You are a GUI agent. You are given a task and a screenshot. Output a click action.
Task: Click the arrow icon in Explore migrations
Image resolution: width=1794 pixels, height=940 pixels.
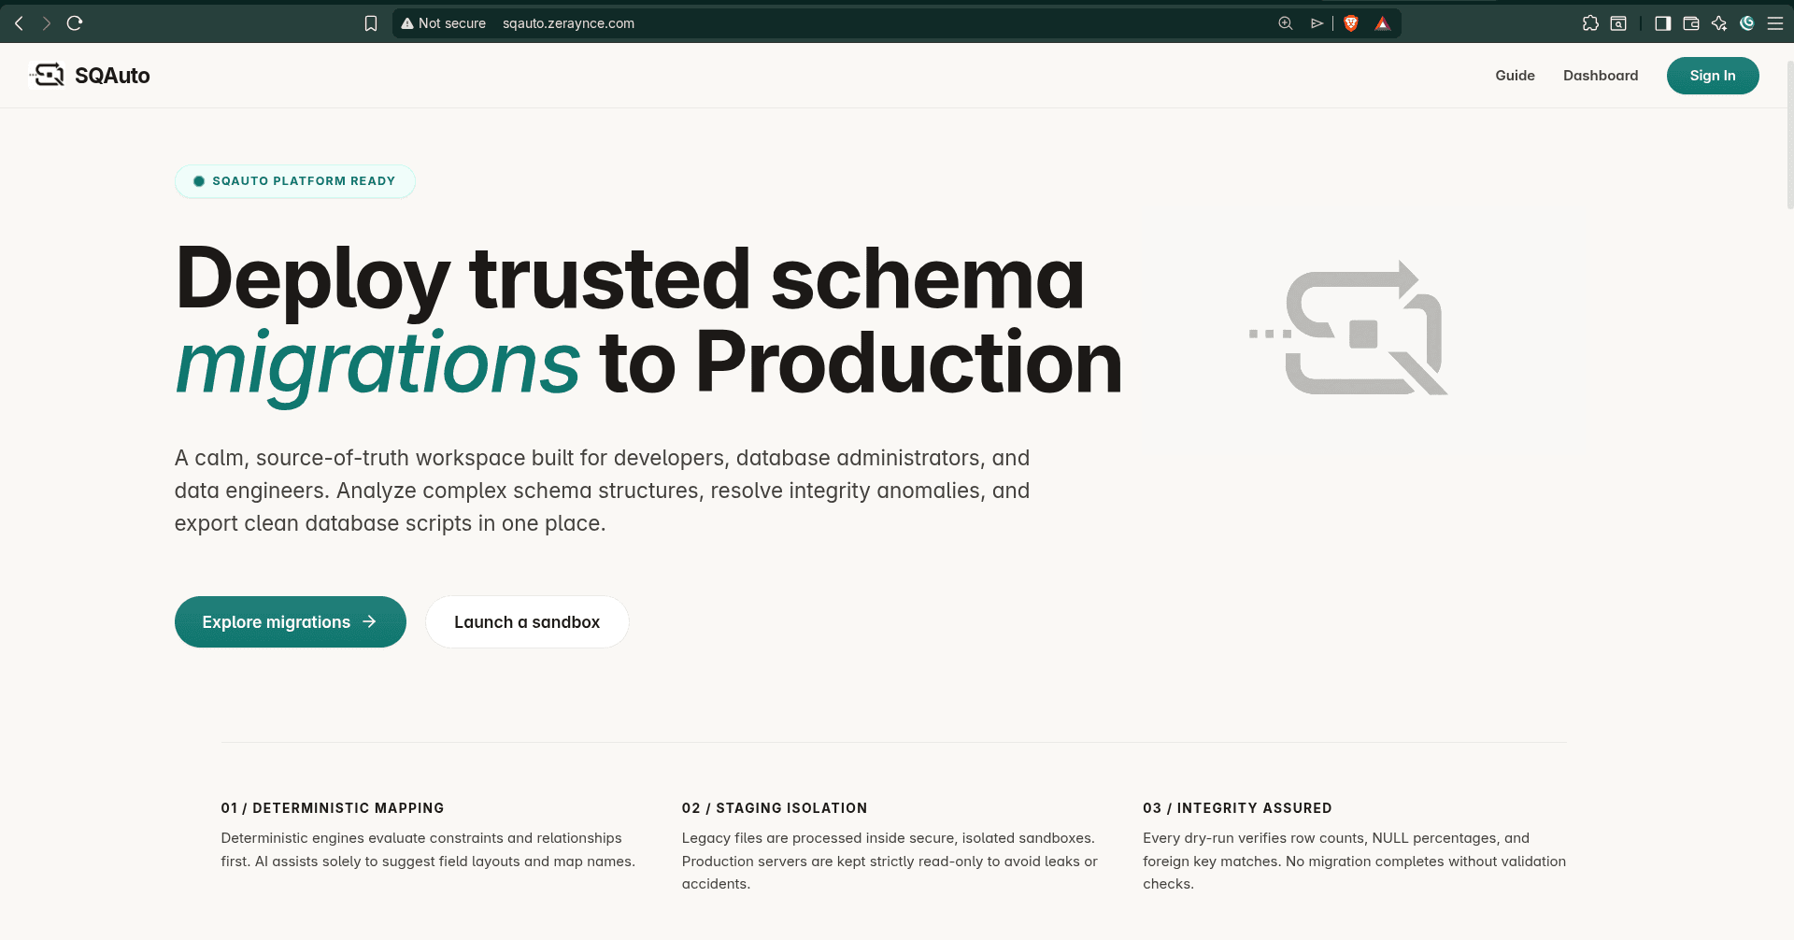(369, 621)
